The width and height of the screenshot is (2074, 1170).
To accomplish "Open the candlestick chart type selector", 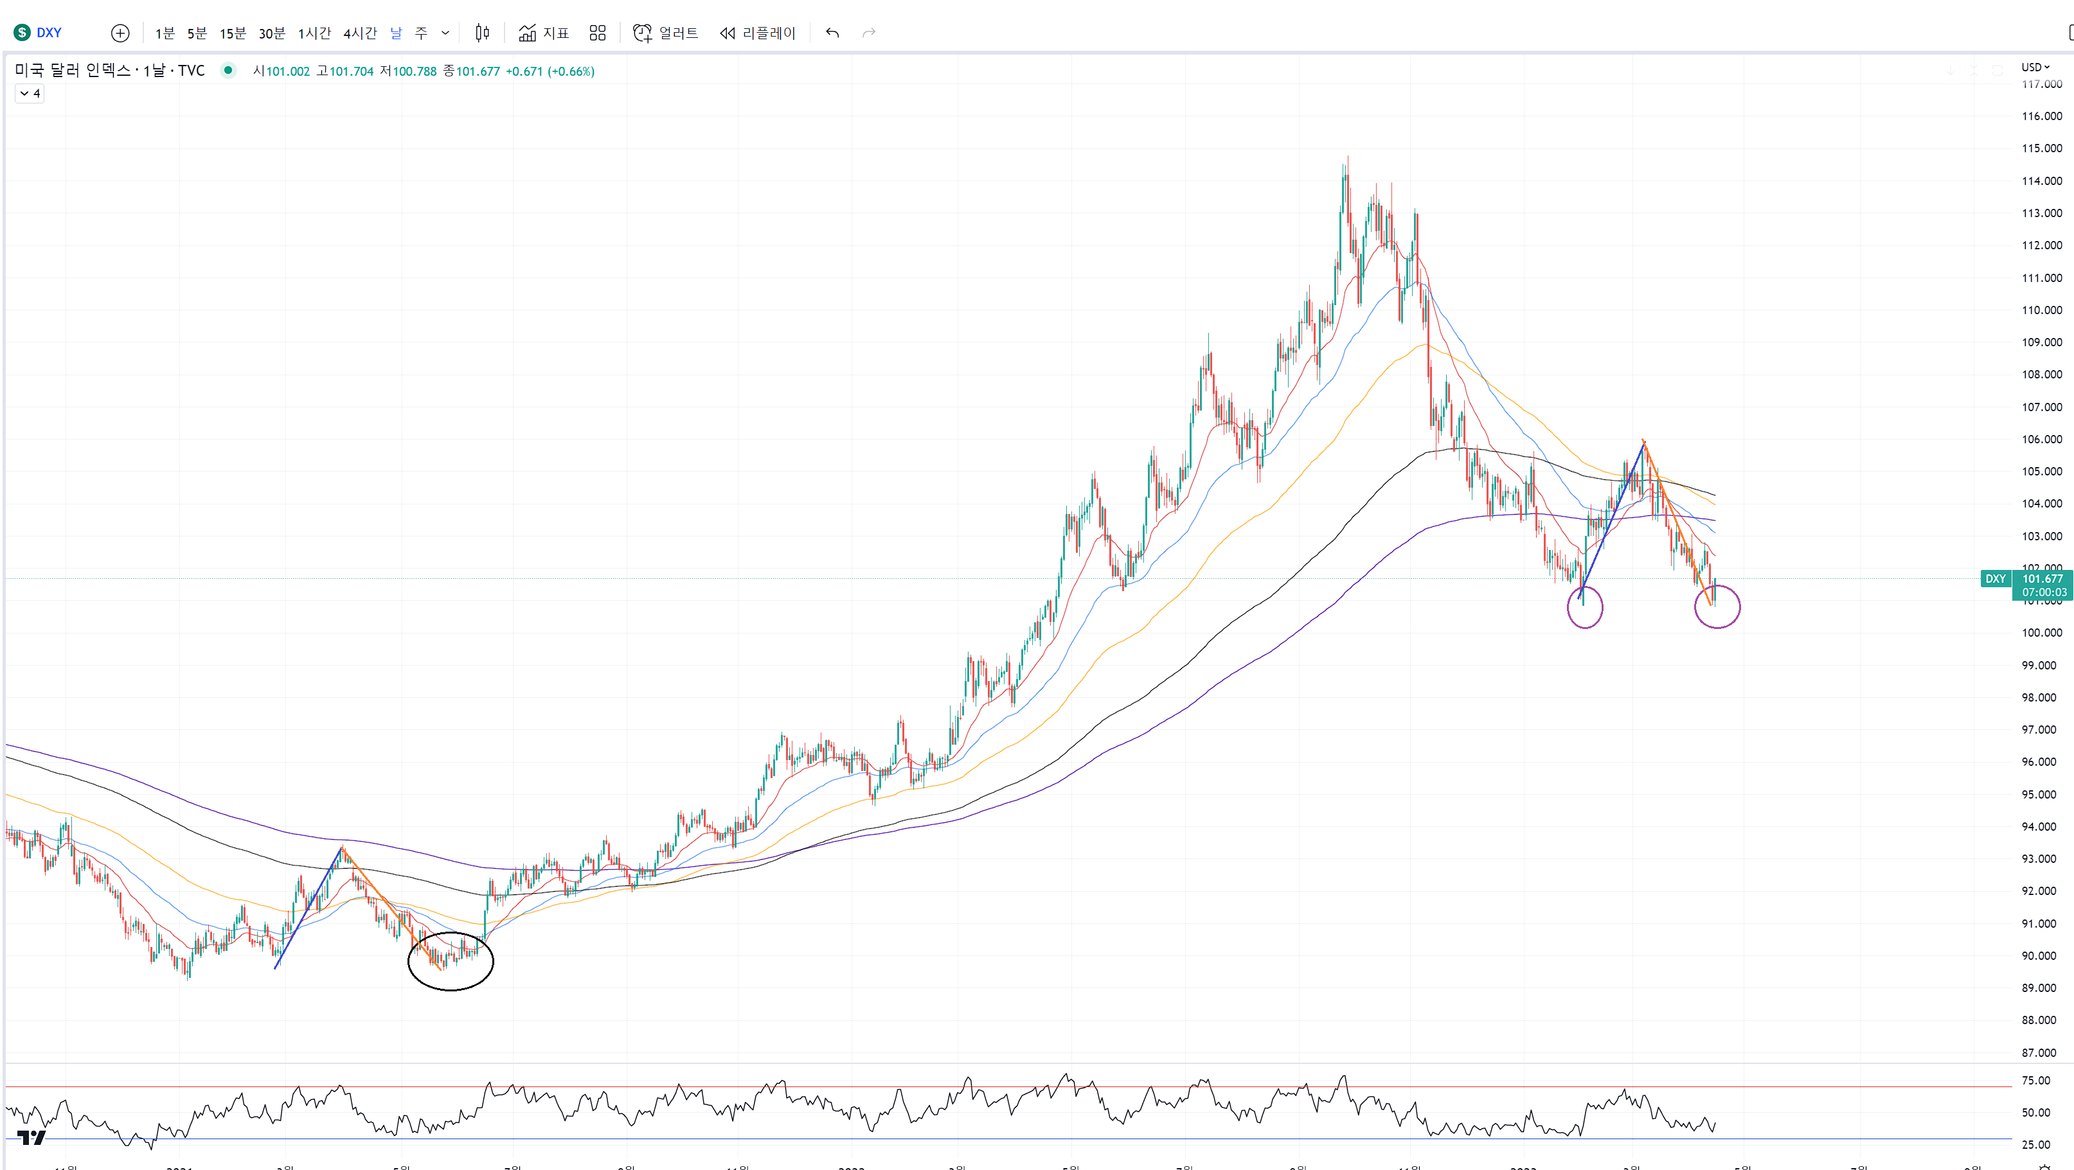I will tap(482, 33).
